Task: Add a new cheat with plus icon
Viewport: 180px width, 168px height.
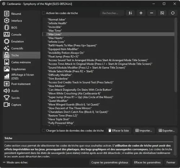Action: (141, 13)
